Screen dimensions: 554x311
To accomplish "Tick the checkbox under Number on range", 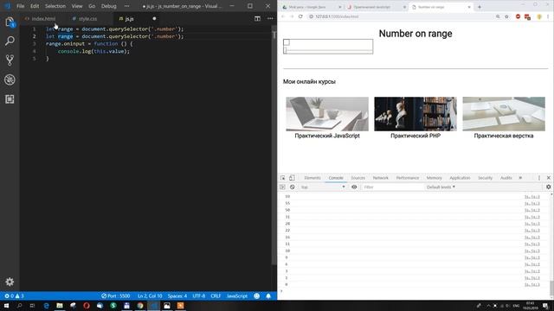I will click(287, 42).
